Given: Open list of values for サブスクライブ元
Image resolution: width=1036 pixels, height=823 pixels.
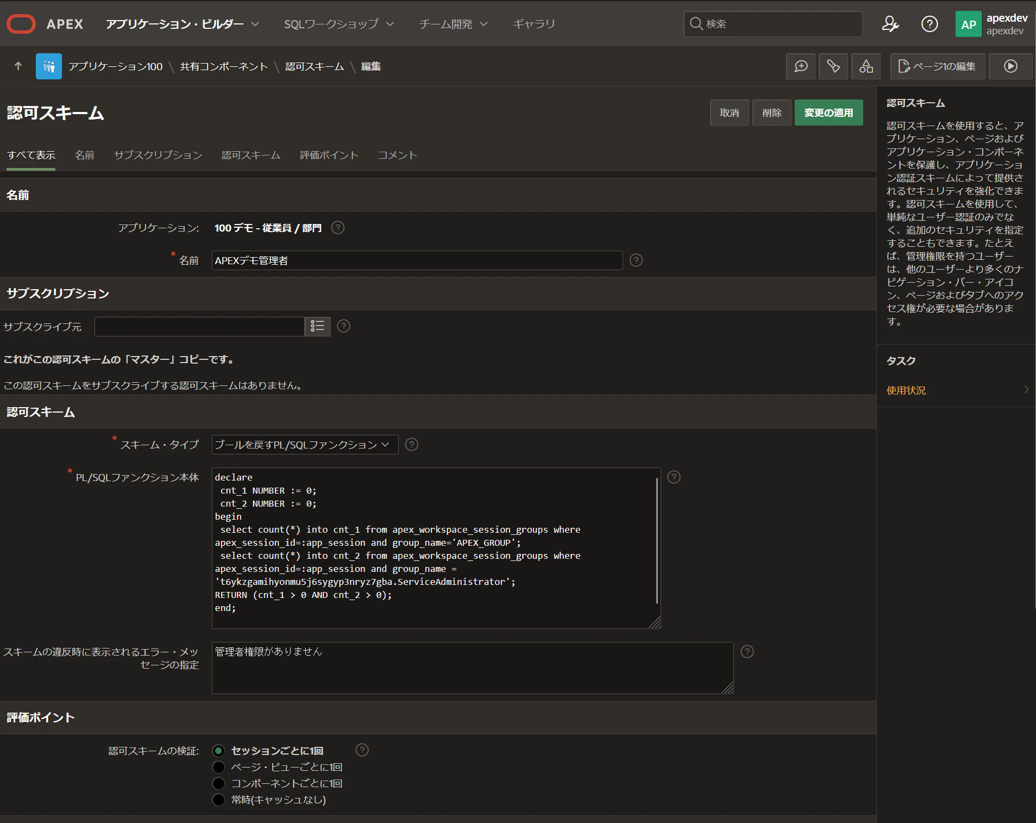Looking at the screenshot, I should coord(318,326).
